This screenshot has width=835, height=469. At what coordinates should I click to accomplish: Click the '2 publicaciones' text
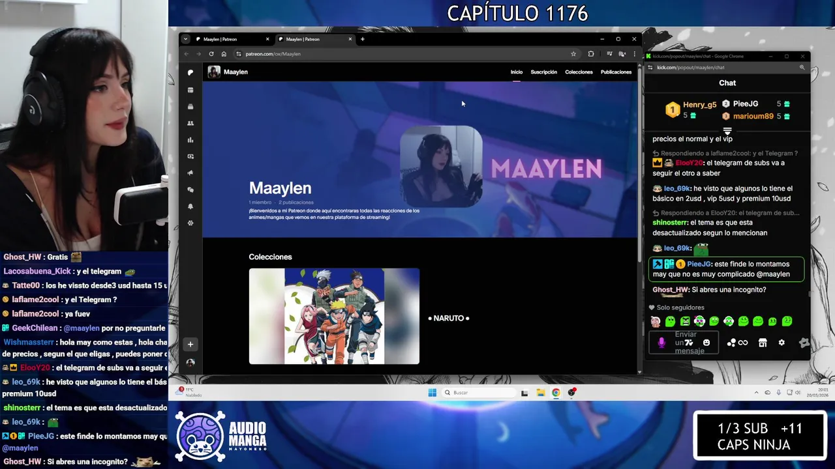[x=296, y=203]
